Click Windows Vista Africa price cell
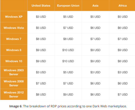This screenshot has height=110, width=135. coord(122,28)
